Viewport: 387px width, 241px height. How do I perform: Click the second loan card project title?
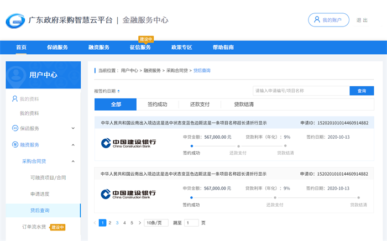pyautogui.click(x=184, y=174)
